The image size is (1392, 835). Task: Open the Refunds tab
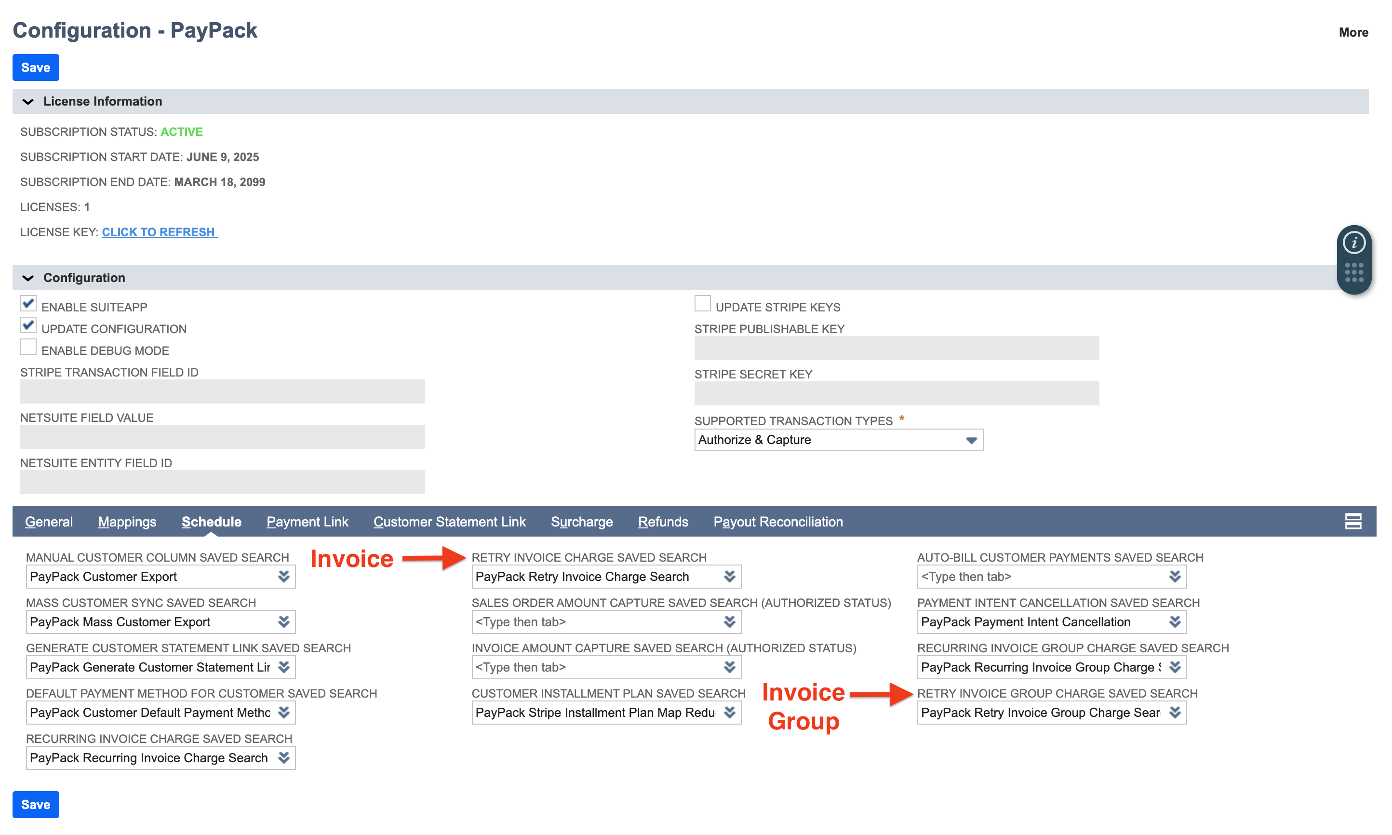click(663, 522)
